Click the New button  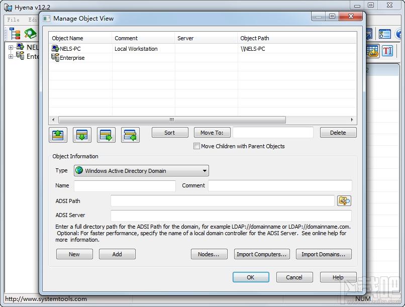tap(74, 254)
